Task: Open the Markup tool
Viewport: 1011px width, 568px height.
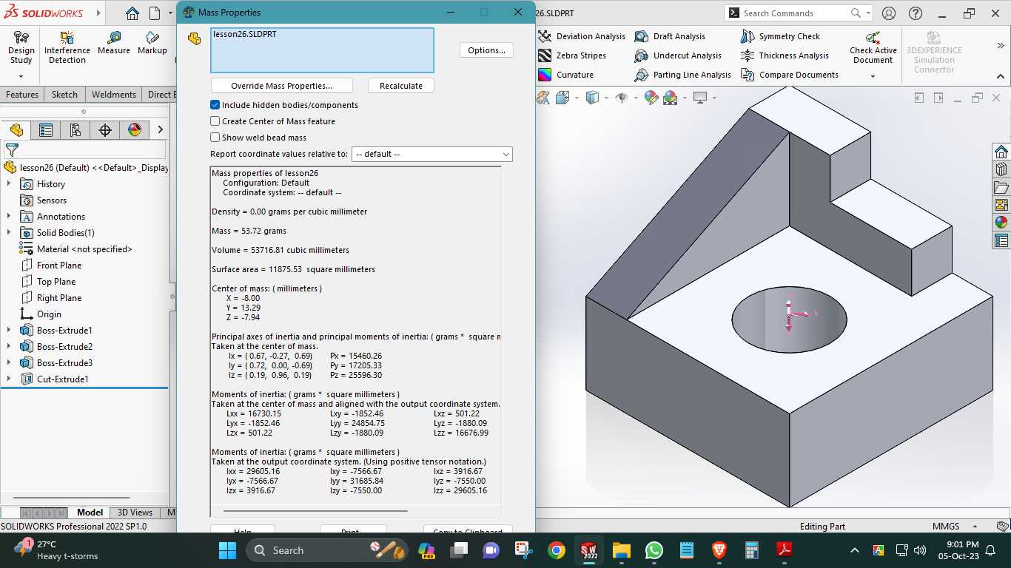Action: tap(152, 43)
